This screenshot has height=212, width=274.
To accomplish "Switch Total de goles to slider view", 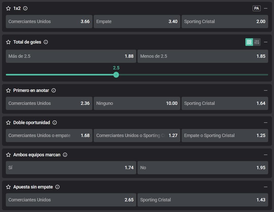I will (x=257, y=42).
